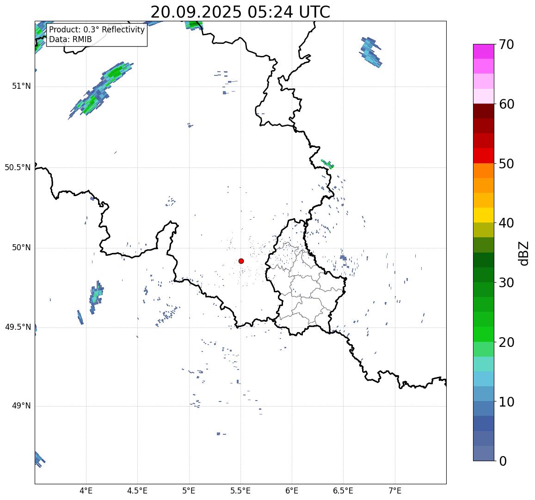Image resolution: width=535 pixels, height=500 pixels.
Task: Click the title "20.09.2025 05:24 UTC"
Action: tap(240, 12)
